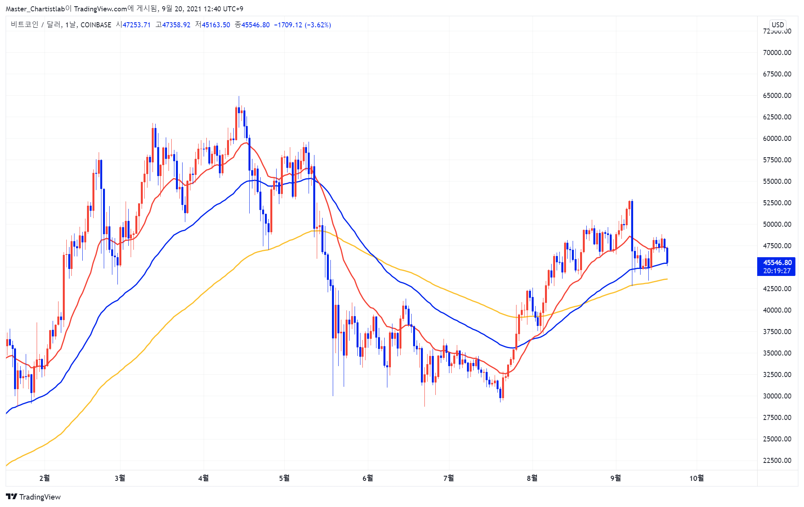Viewport: 804px width, 507px height.
Task: Click the 7월 time axis label
Action: point(449,478)
